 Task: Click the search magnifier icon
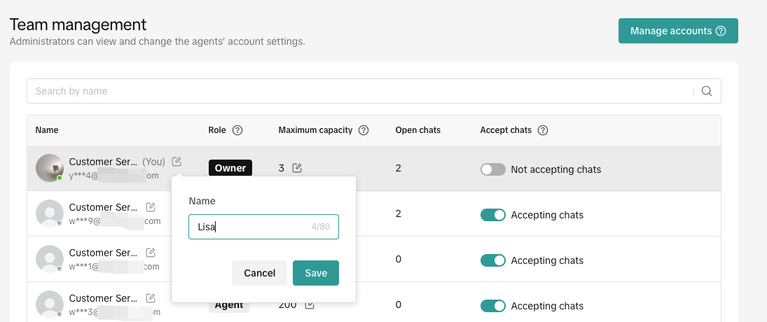pyautogui.click(x=706, y=92)
